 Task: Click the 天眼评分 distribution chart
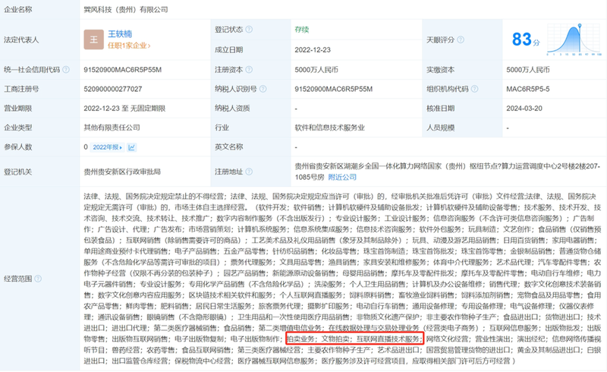coord(574,39)
